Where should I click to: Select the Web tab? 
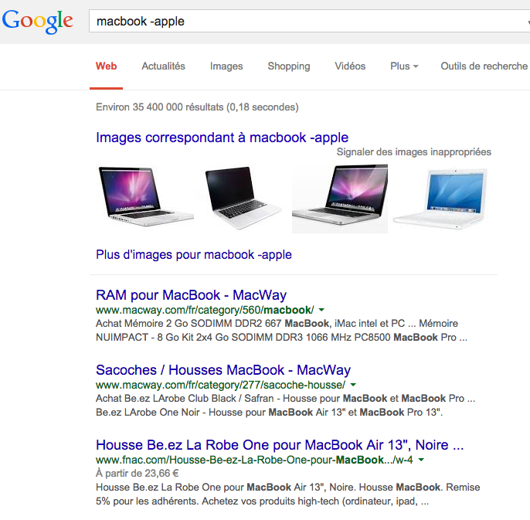point(106,66)
